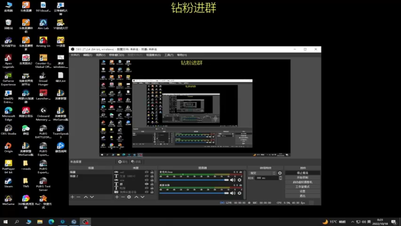
Task: Toggle lock on 群 source
Action: coord(152,184)
